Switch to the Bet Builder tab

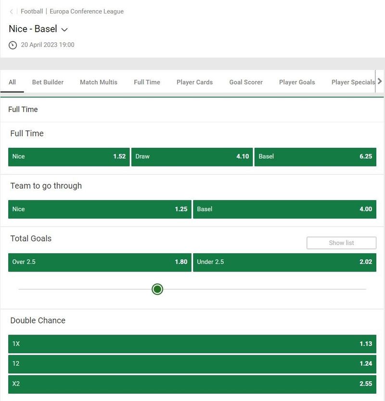48,82
